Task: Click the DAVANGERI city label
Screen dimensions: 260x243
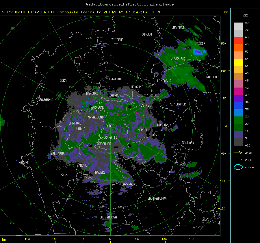Action: click(129, 184)
